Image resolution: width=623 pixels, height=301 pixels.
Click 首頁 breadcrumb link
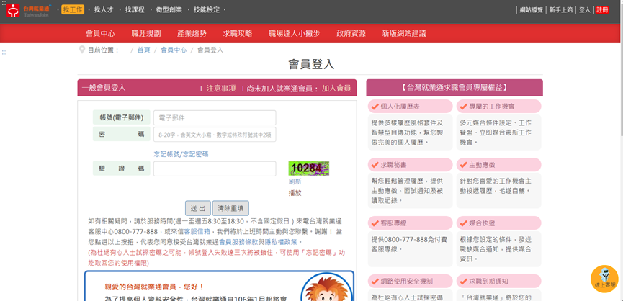pos(144,50)
